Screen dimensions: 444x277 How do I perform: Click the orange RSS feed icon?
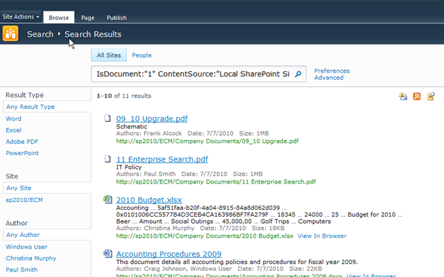tap(417, 96)
